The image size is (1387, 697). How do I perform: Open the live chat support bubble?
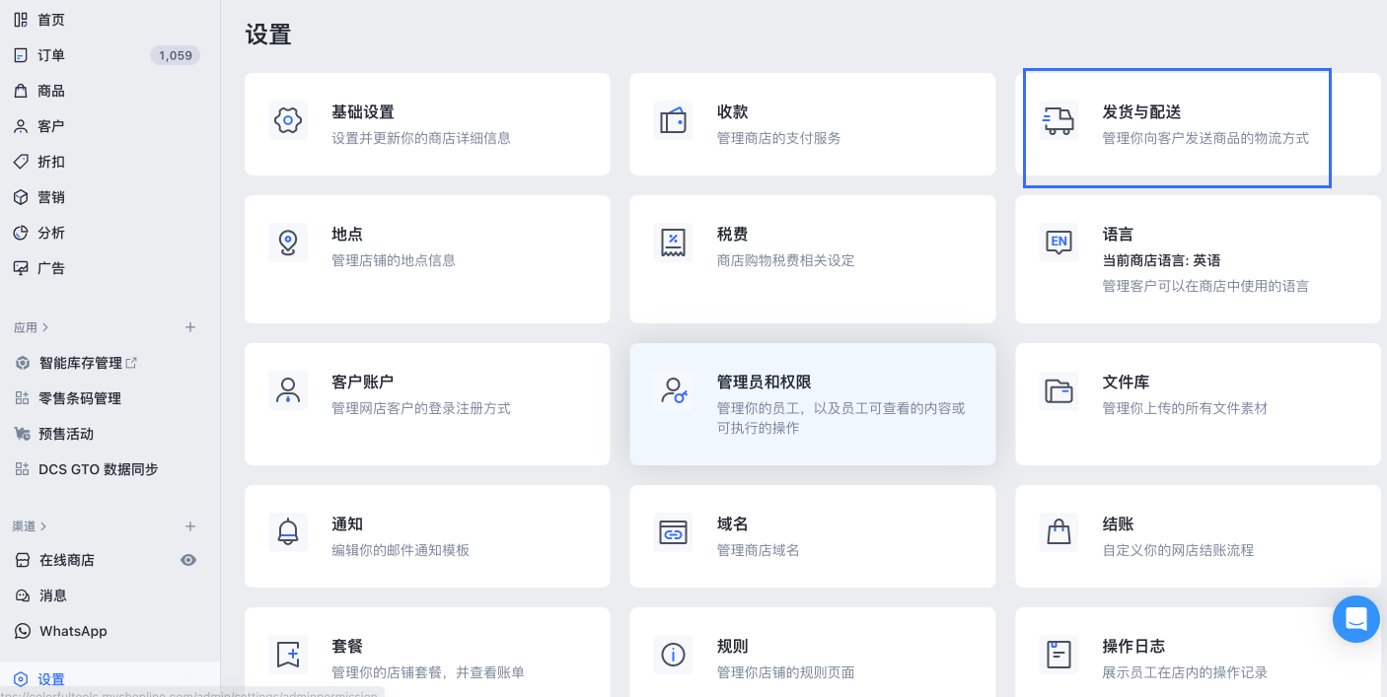(1355, 619)
